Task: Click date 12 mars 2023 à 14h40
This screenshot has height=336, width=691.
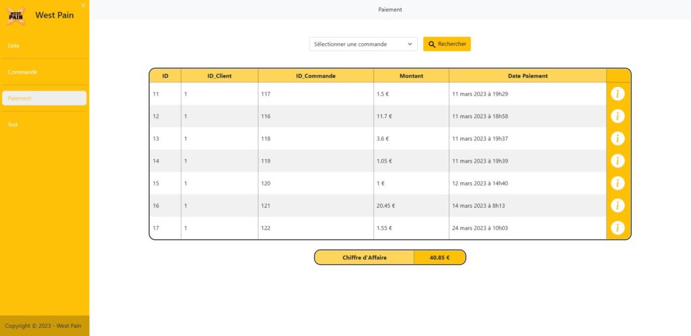Action: click(480, 184)
